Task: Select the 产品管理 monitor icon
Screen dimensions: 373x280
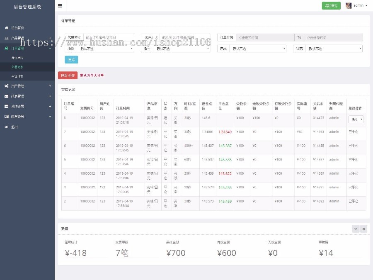Action: [x=6, y=38]
